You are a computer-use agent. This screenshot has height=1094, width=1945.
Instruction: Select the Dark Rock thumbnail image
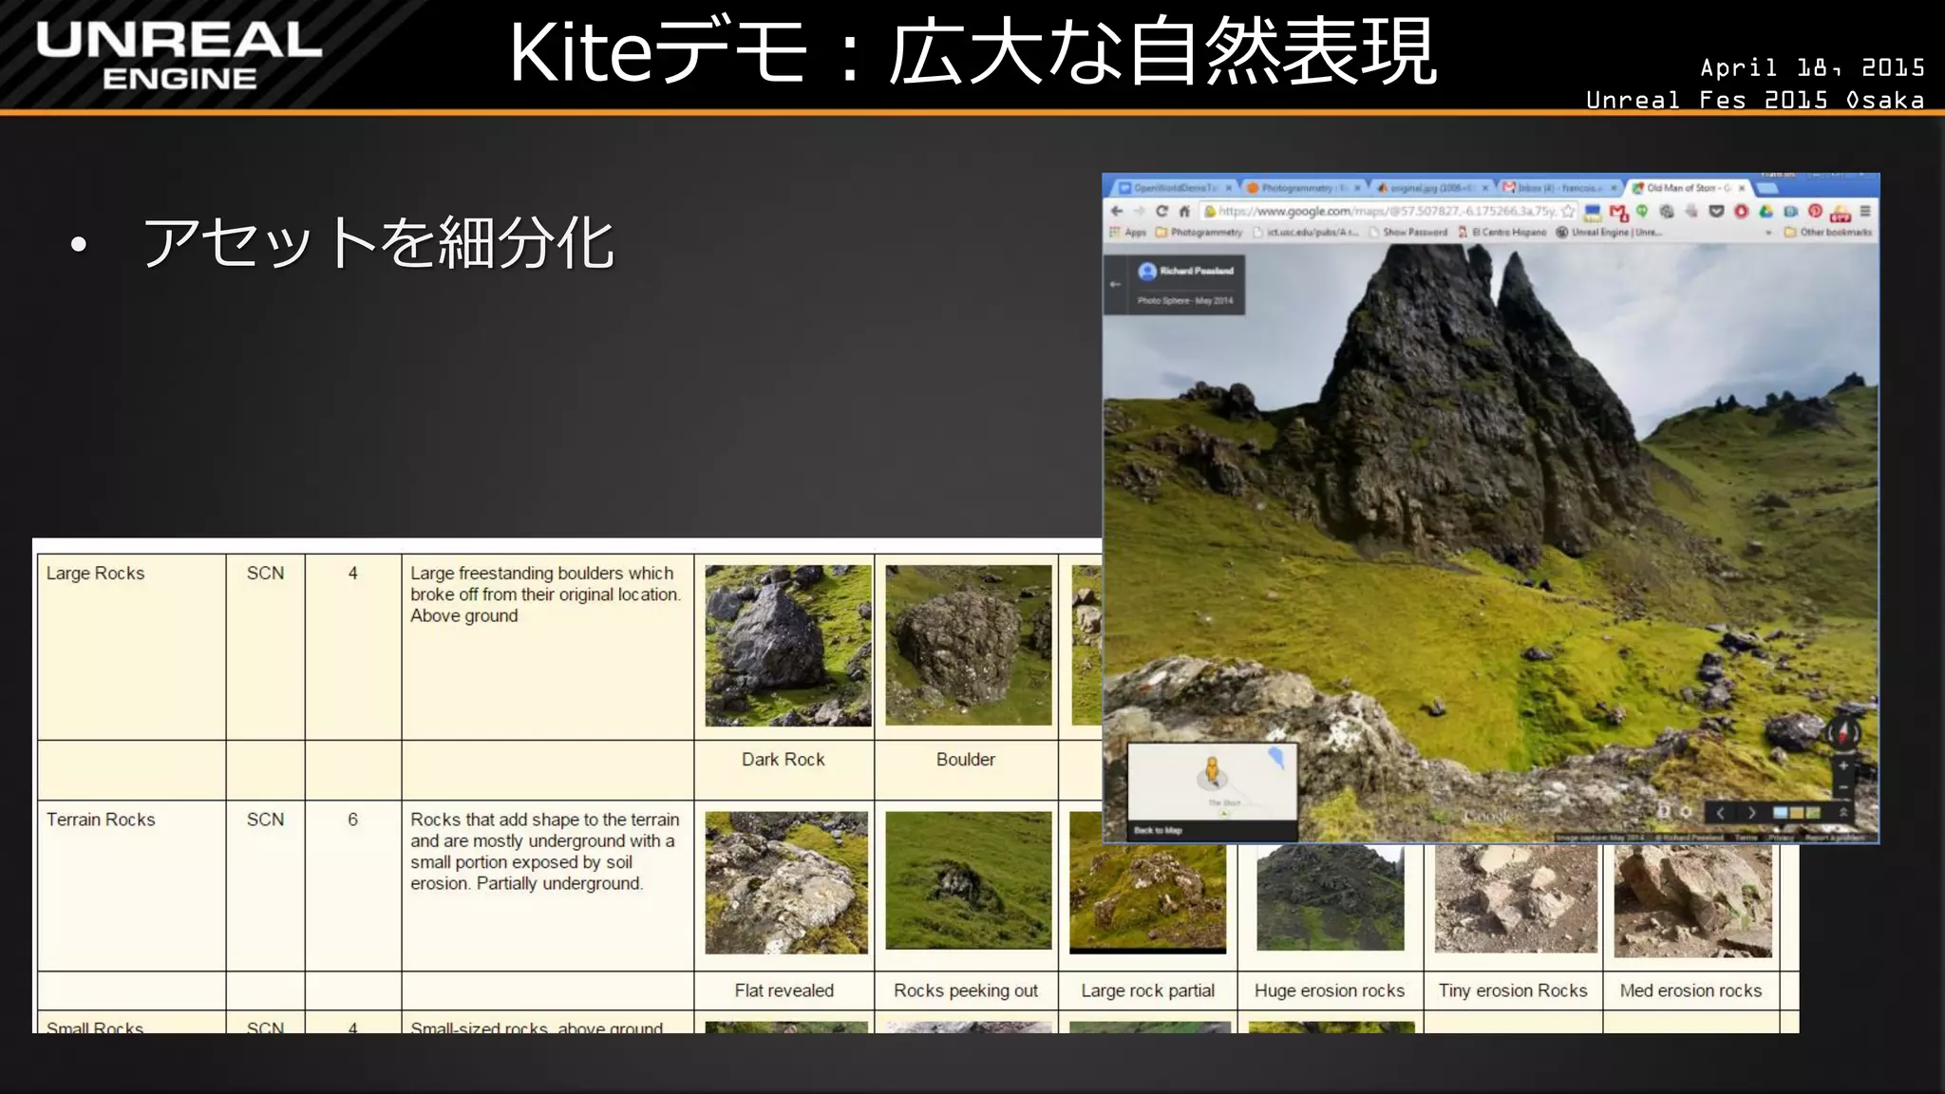click(787, 646)
